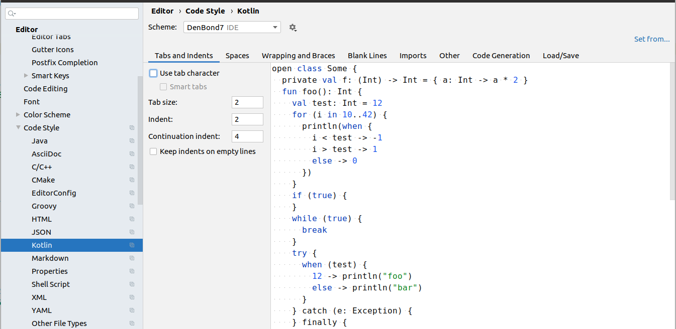Image resolution: width=676 pixels, height=329 pixels.
Task: Open the Load/Save tab
Action: click(x=561, y=56)
